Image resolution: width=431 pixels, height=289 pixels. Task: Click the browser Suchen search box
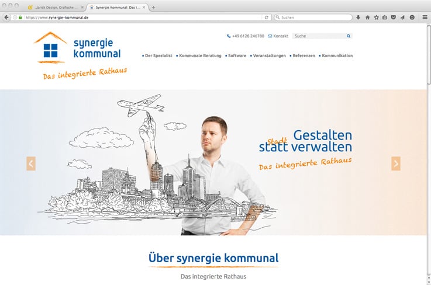(313, 18)
